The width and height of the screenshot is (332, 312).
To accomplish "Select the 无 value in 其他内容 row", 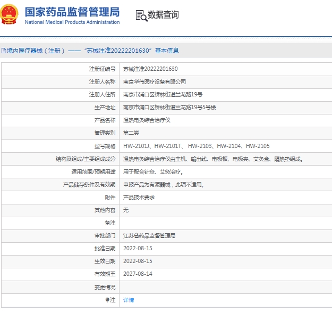I will pyautogui.click(x=126, y=210).
